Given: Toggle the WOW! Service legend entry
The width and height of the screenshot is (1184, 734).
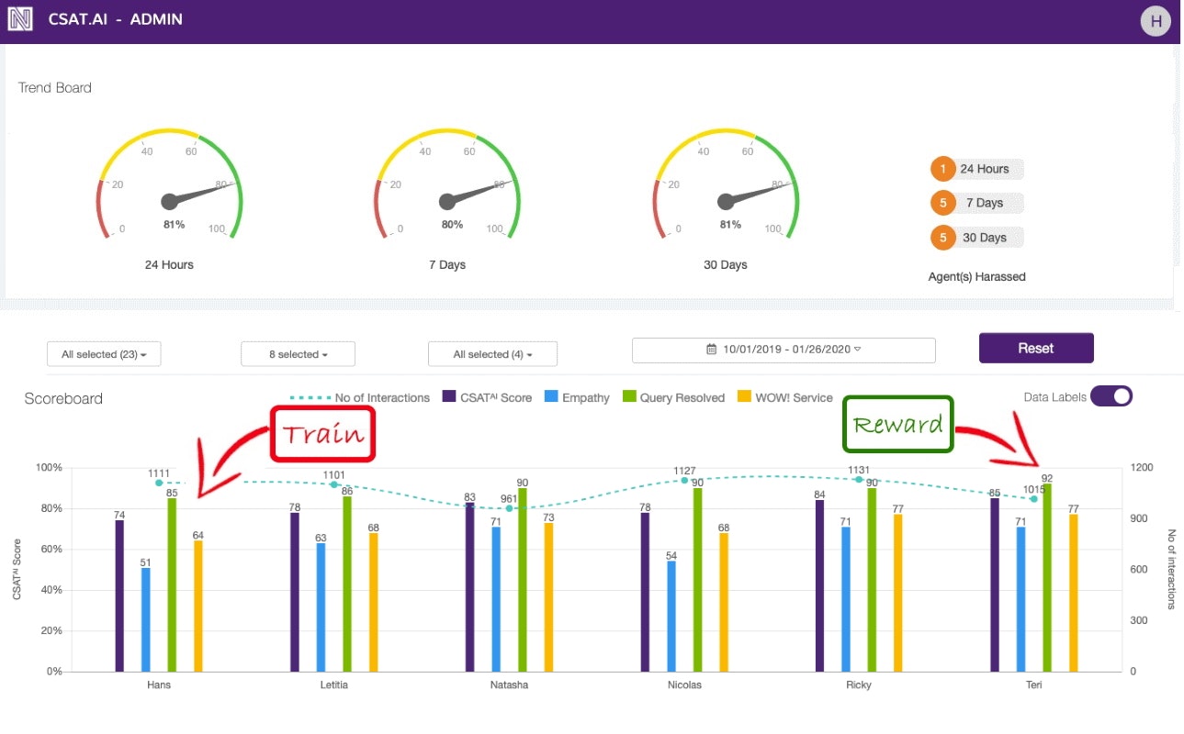Looking at the screenshot, I should [785, 398].
